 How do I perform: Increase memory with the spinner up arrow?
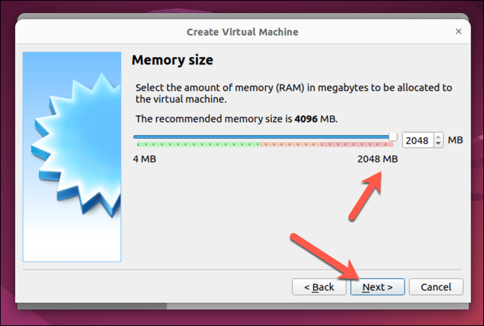[438, 137]
